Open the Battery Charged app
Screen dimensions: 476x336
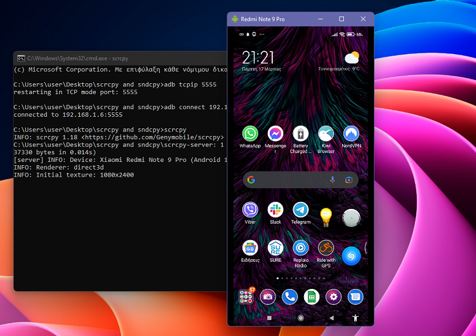[301, 133]
